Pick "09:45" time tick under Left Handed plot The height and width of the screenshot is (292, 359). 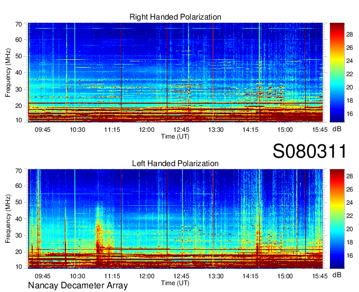43,276
